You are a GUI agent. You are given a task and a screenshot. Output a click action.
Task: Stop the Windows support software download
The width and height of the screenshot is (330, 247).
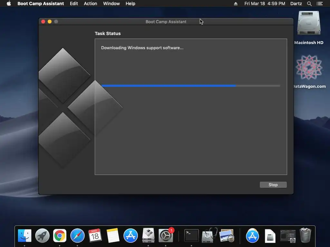point(273,185)
